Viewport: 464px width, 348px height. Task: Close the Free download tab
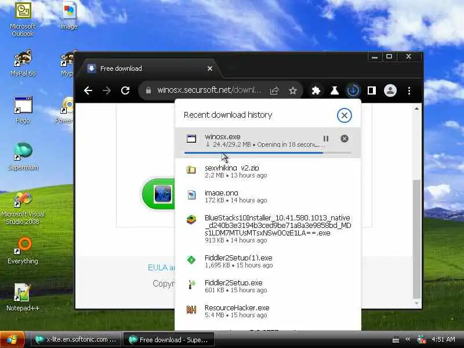click(210, 68)
